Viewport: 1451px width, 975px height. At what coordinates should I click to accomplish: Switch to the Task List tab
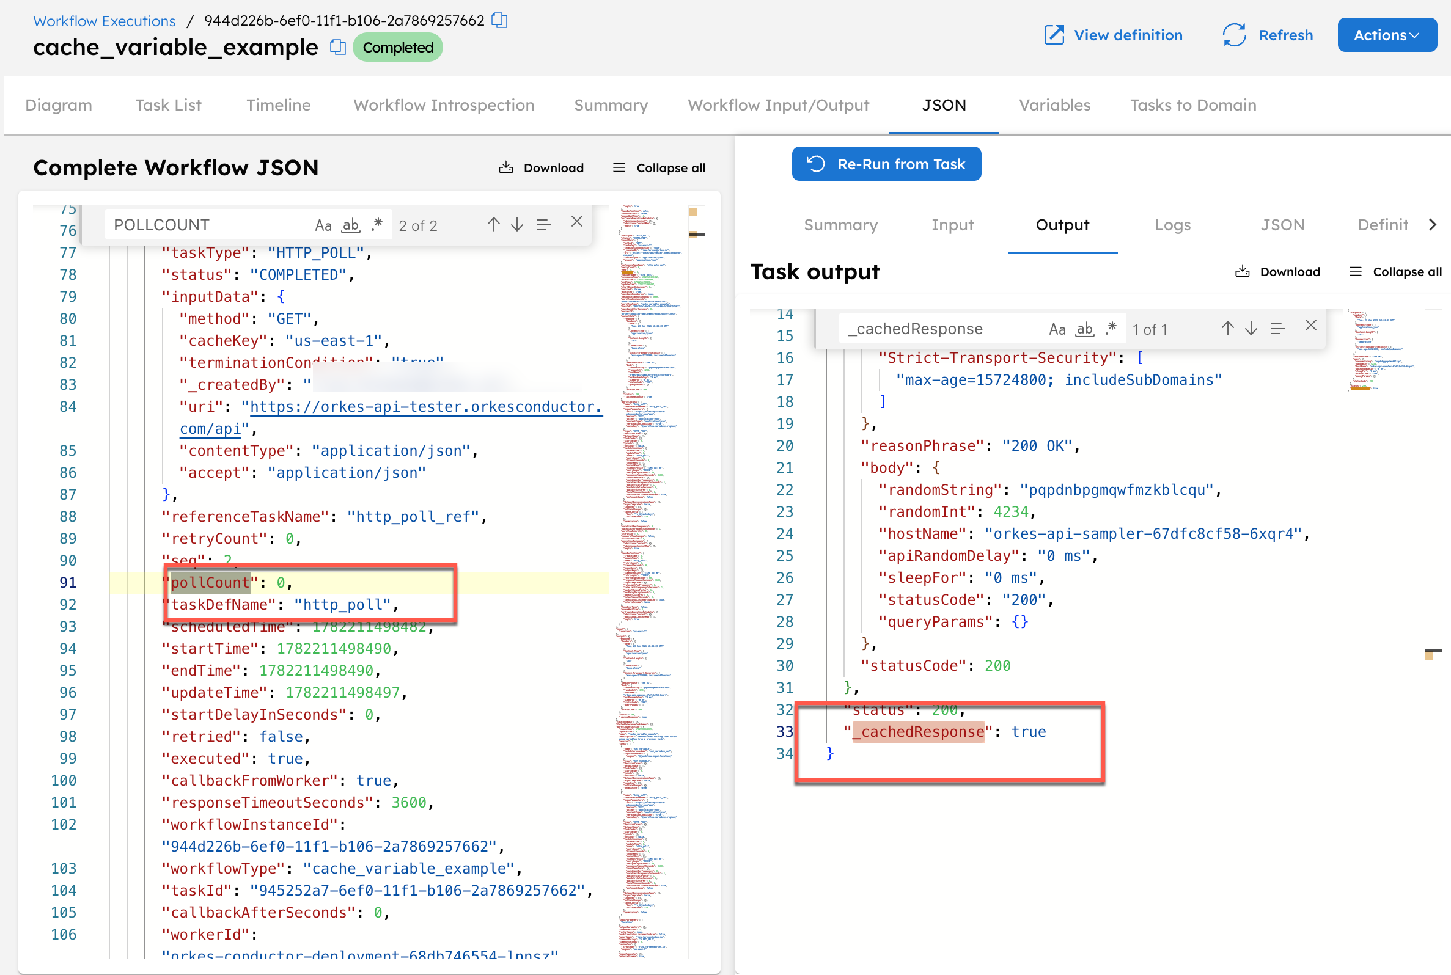169,105
